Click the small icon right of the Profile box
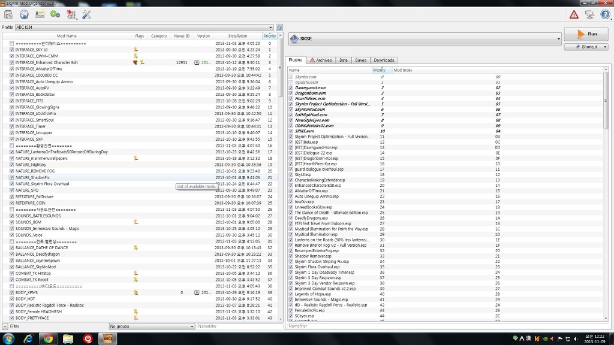The width and height of the screenshot is (614, 345). 279,28
